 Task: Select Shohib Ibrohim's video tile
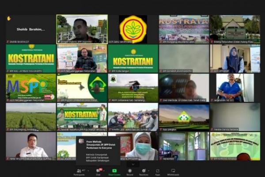click(30, 29)
